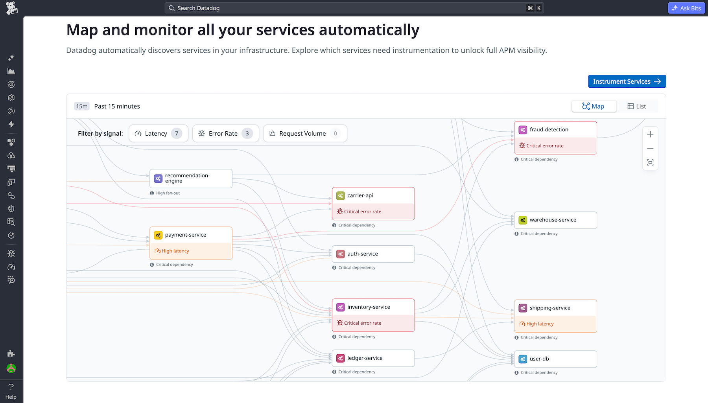Toggle the Error Rate signal filter
Image resolution: width=708 pixels, height=403 pixels.
(x=225, y=133)
